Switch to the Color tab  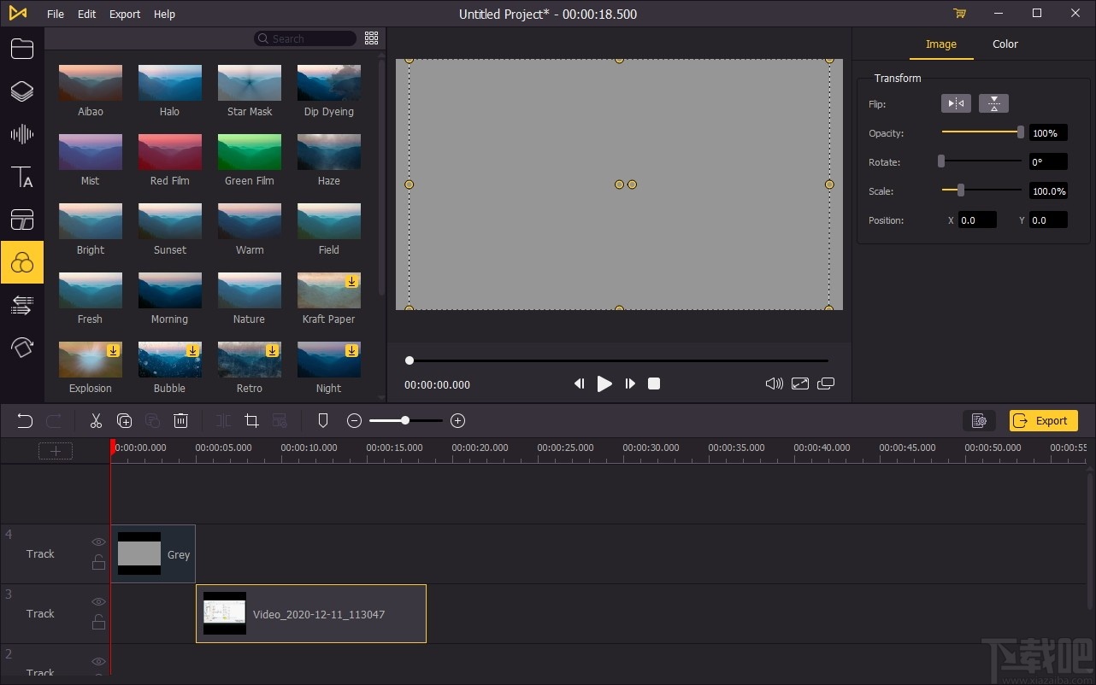[1005, 44]
